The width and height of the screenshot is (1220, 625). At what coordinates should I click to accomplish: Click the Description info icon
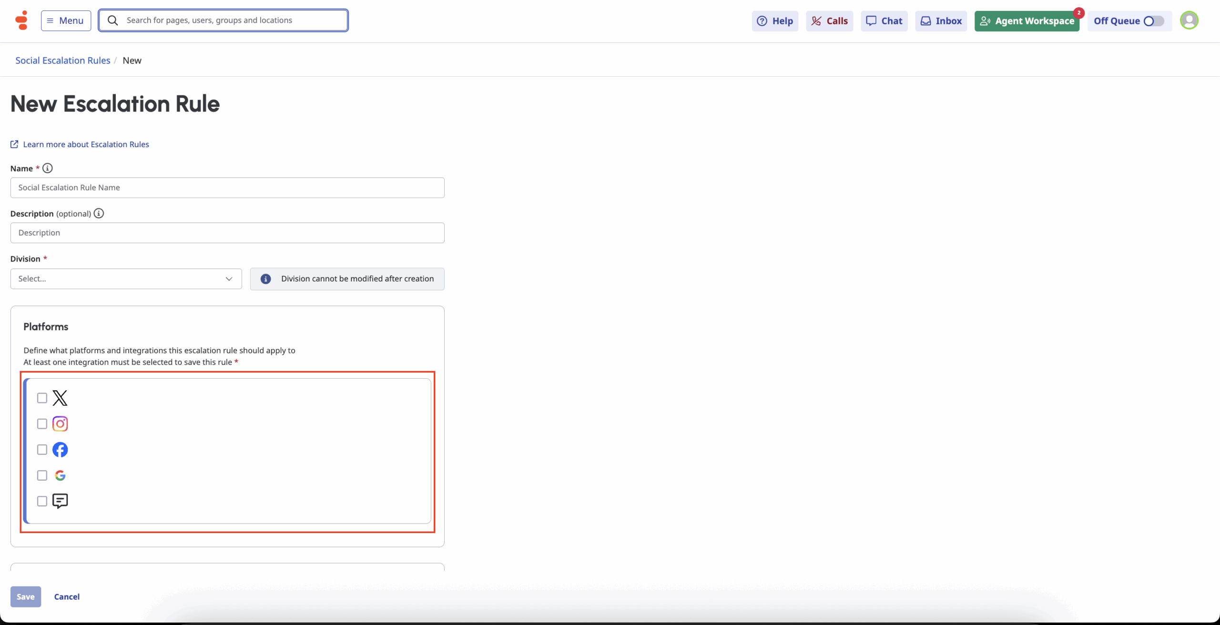click(99, 213)
